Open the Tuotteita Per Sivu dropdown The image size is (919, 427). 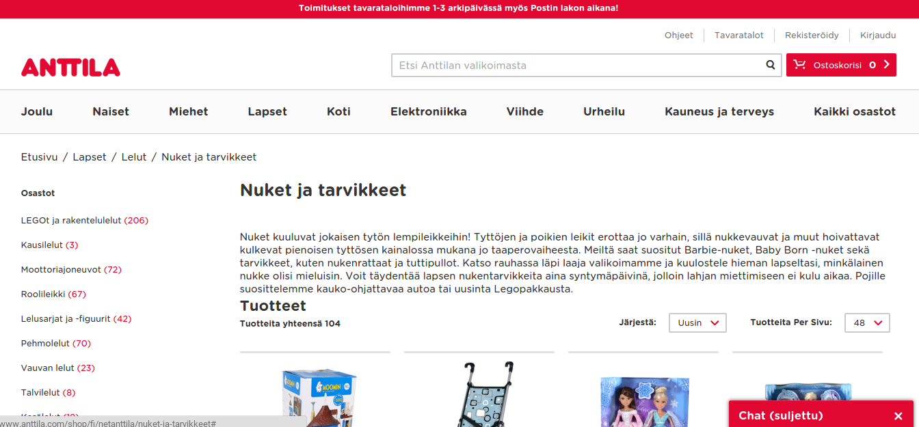pyautogui.click(x=867, y=322)
